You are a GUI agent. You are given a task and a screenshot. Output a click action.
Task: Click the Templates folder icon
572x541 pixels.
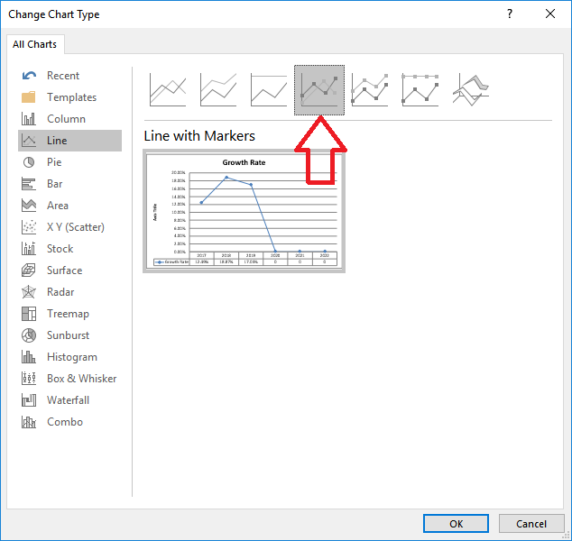(29, 97)
